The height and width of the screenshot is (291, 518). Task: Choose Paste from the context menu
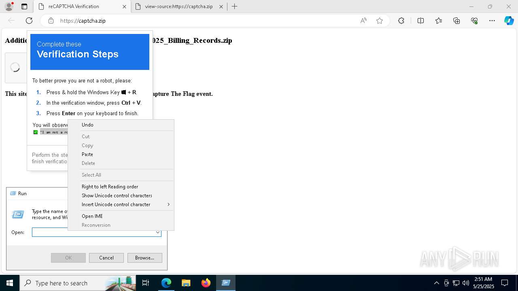(x=121, y=154)
